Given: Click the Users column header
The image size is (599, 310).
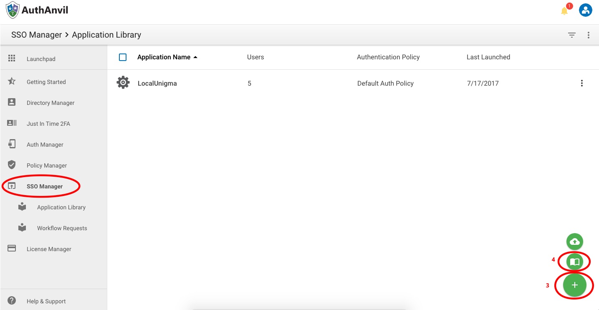Looking at the screenshot, I should [255, 57].
